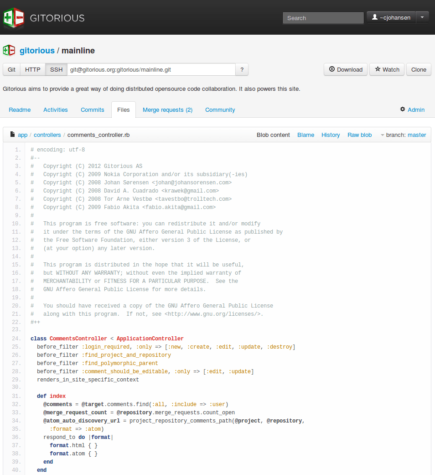This screenshot has width=435, height=475.
Task: Click line number 24 in the gutter
Action: 16,339
